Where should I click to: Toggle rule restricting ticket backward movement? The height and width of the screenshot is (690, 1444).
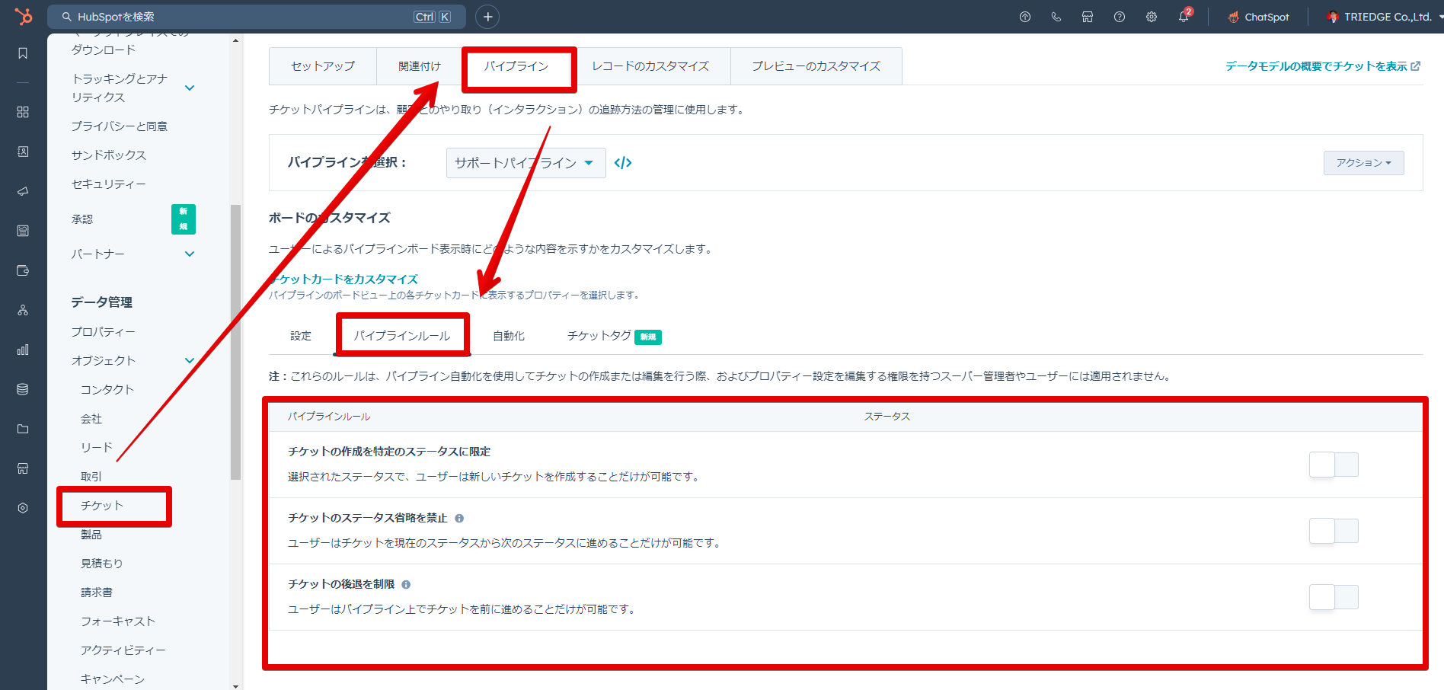click(1334, 597)
